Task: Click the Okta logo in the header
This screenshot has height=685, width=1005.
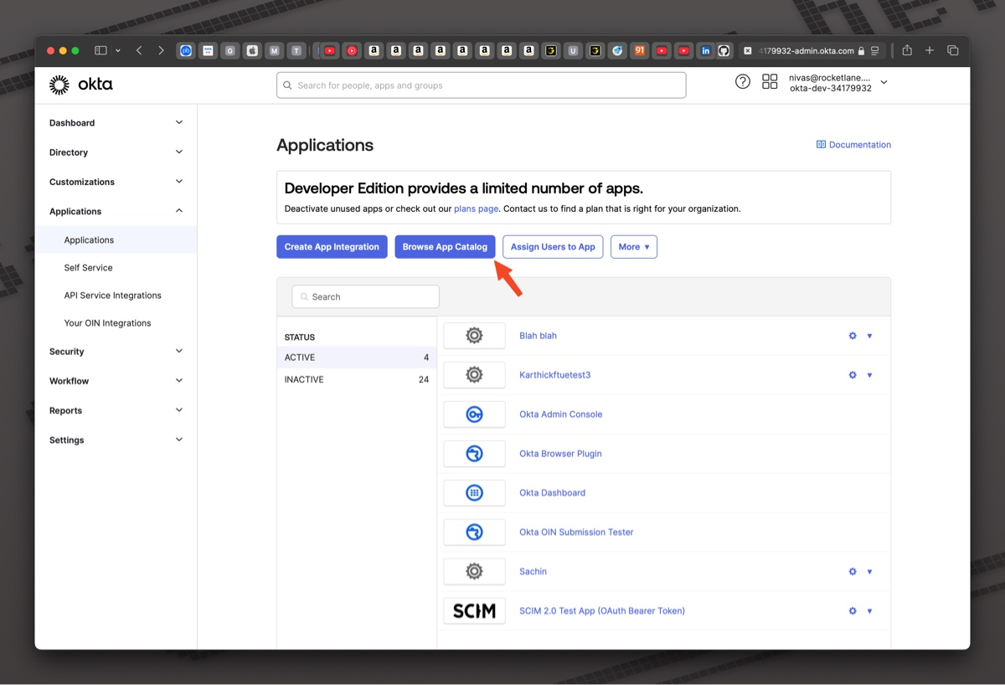Action: [x=80, y=85]
